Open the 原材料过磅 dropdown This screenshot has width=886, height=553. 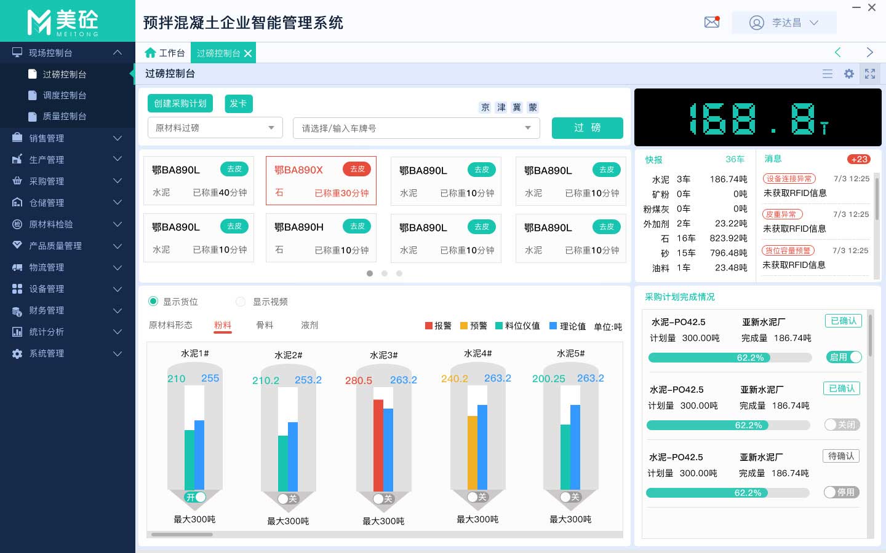pyautogui.click(x=215, y=128)
